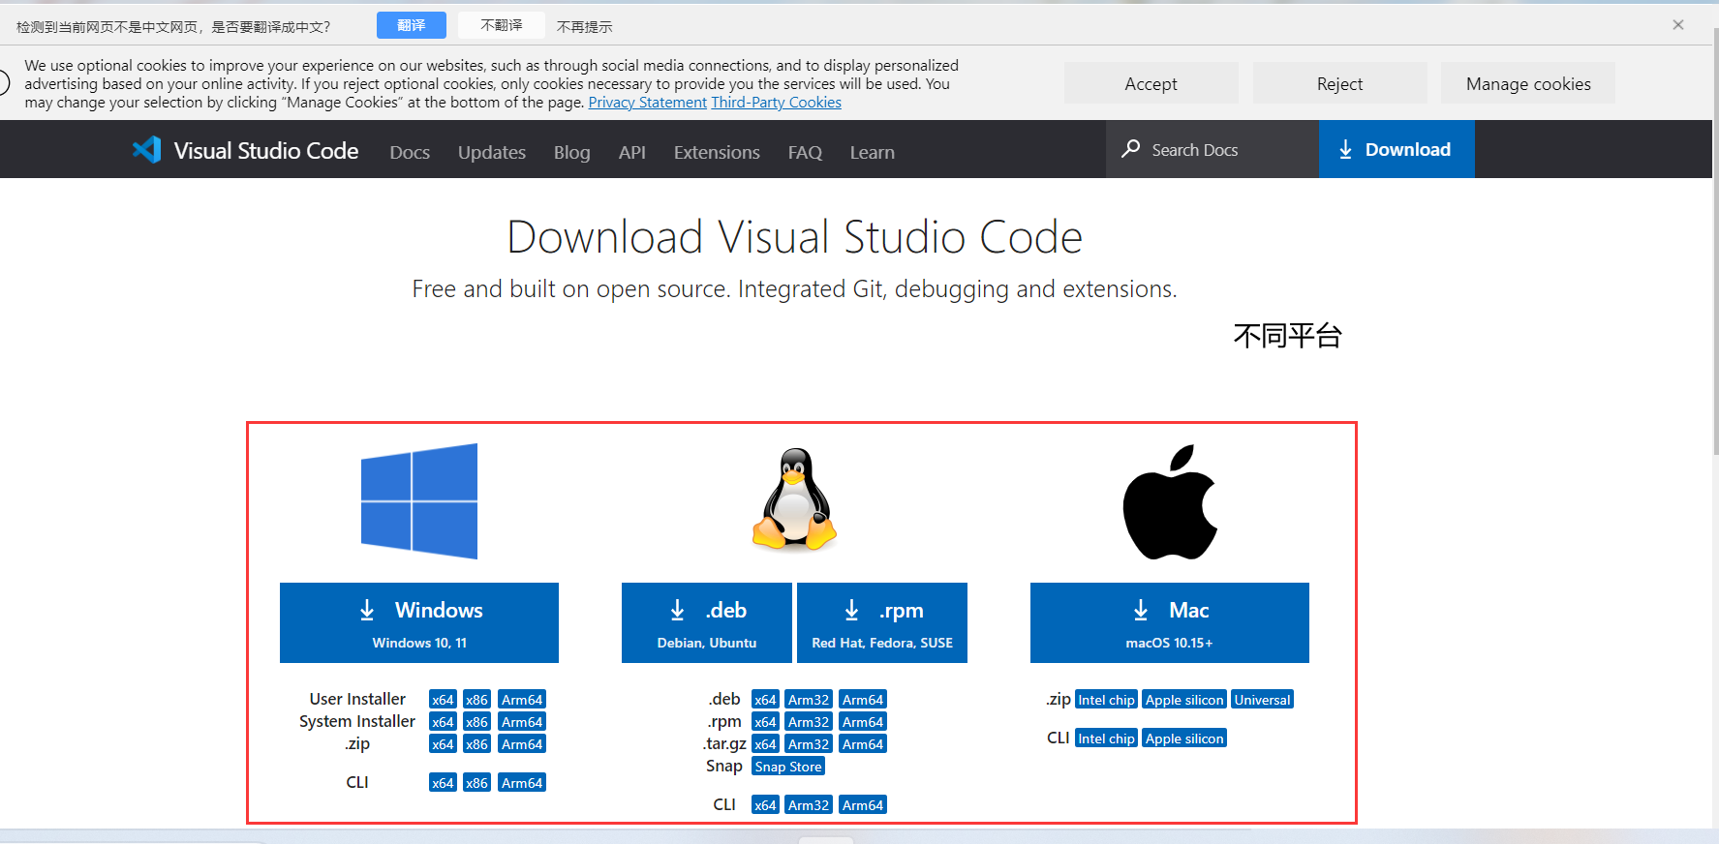The width and height of the screenshot is (1719, 844).
Task: Select Windows .zip x86 download
Action: pyautogui.click(x=476, y=743)
